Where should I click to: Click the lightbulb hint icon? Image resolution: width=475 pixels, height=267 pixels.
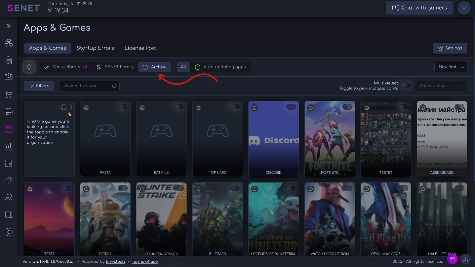[29, 67]
